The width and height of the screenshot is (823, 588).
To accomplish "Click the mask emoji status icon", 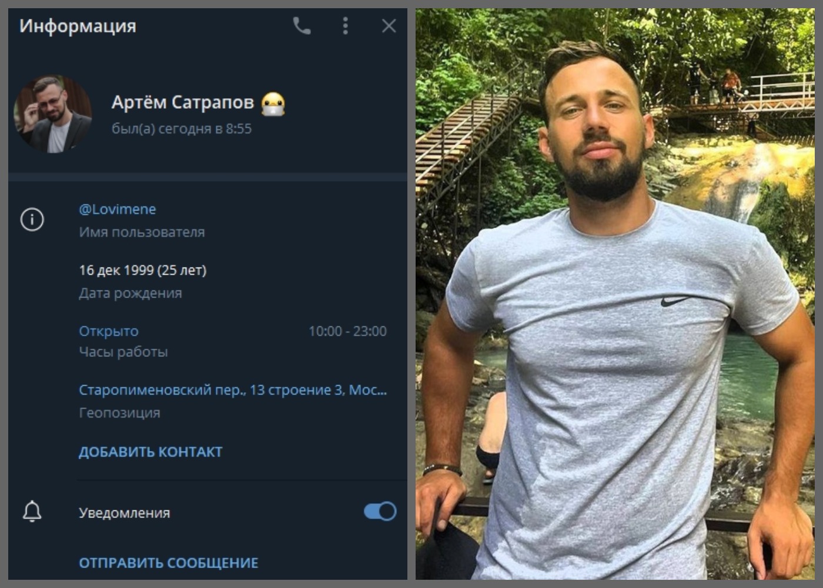I will coord(273,104).
